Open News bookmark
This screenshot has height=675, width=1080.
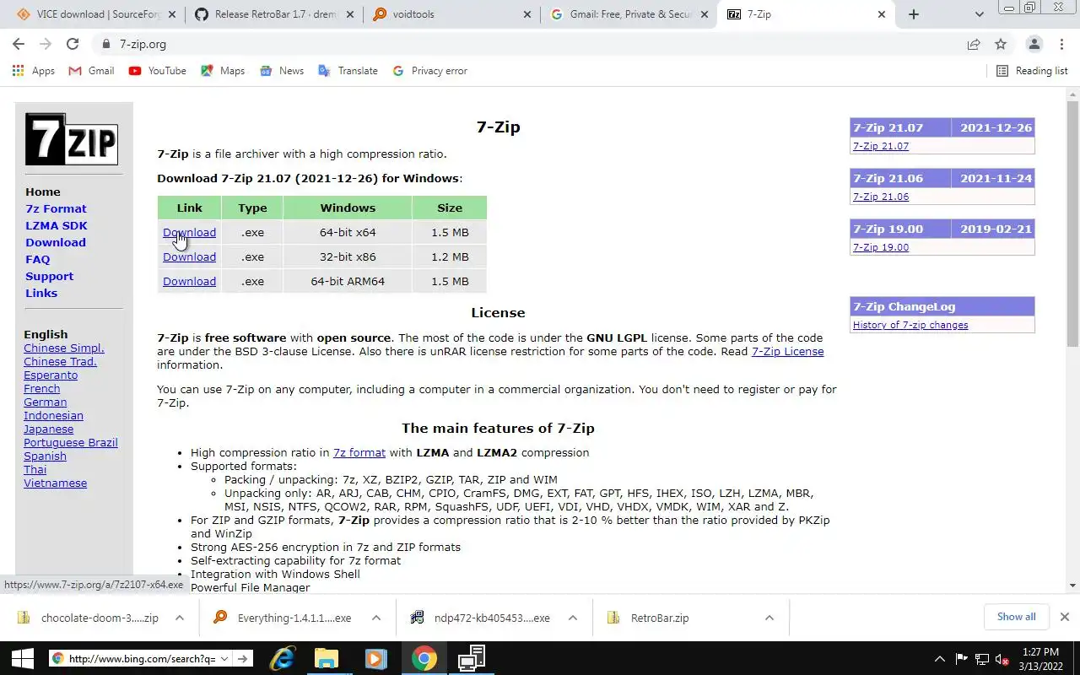(282, 71)
